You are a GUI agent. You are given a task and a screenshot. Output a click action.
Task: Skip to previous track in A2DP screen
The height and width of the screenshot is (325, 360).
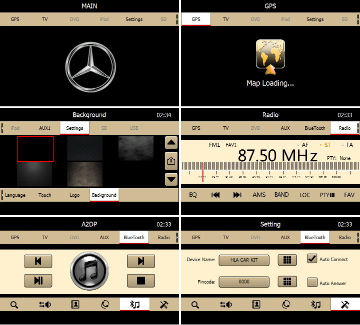point(38,261)
